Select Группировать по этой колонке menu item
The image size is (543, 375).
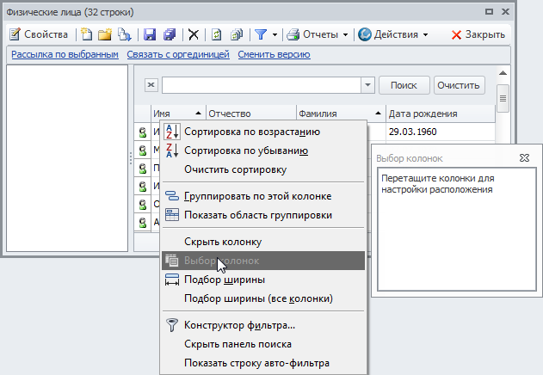tap(257, 195)
